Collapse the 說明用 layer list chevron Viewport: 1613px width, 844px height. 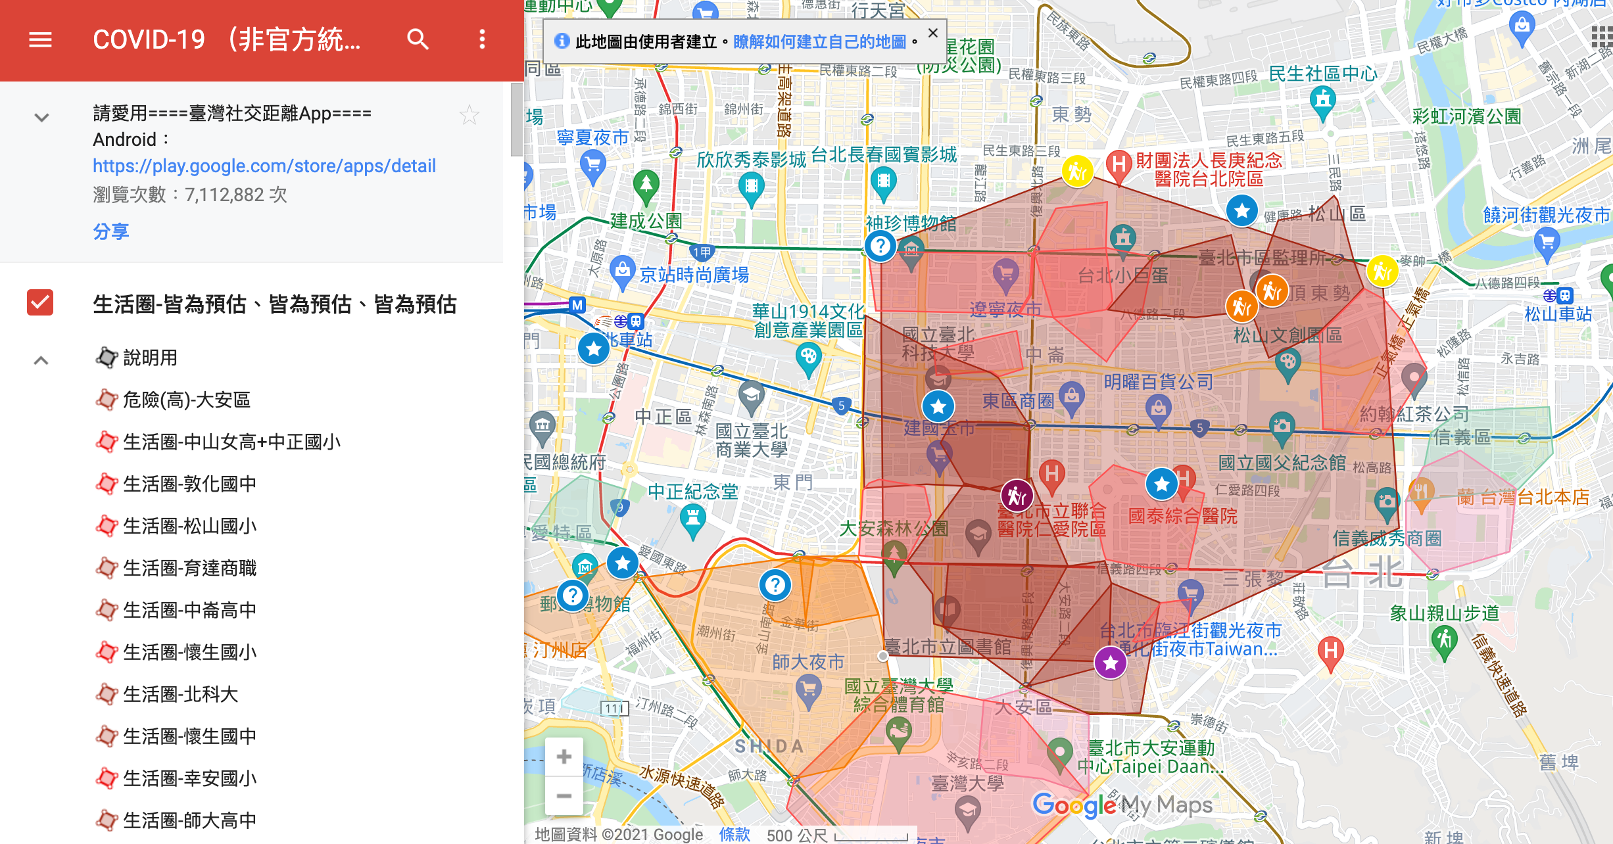click(41, 360)
